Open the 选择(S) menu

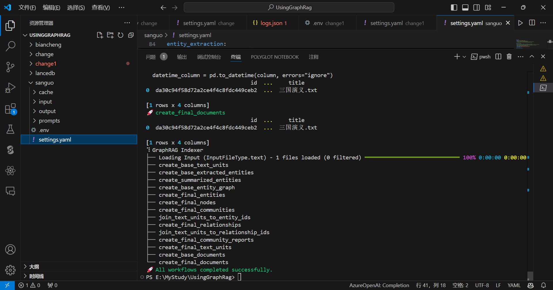coord(76,7)
